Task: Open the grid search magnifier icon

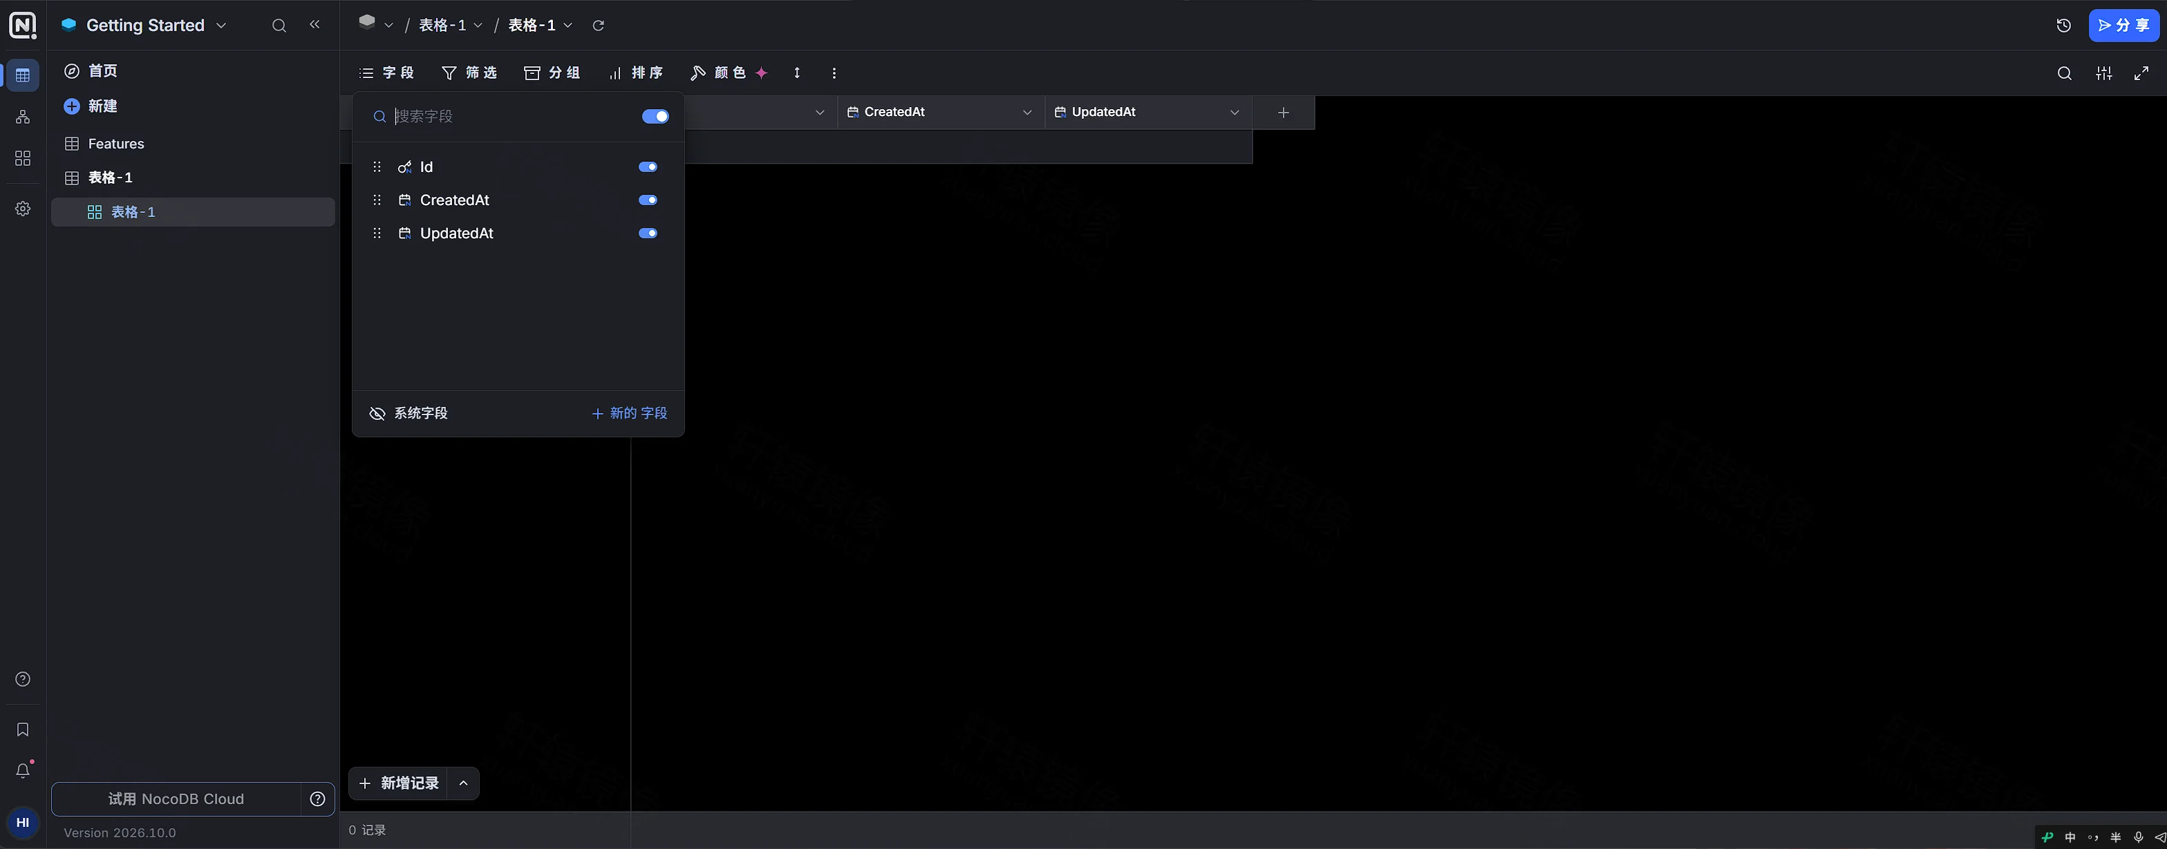Action: pyautogui.click(x=2065, y=73)
